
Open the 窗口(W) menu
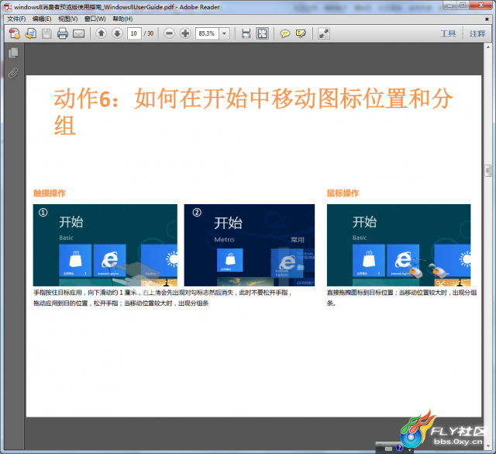click(x=95, y=19)
